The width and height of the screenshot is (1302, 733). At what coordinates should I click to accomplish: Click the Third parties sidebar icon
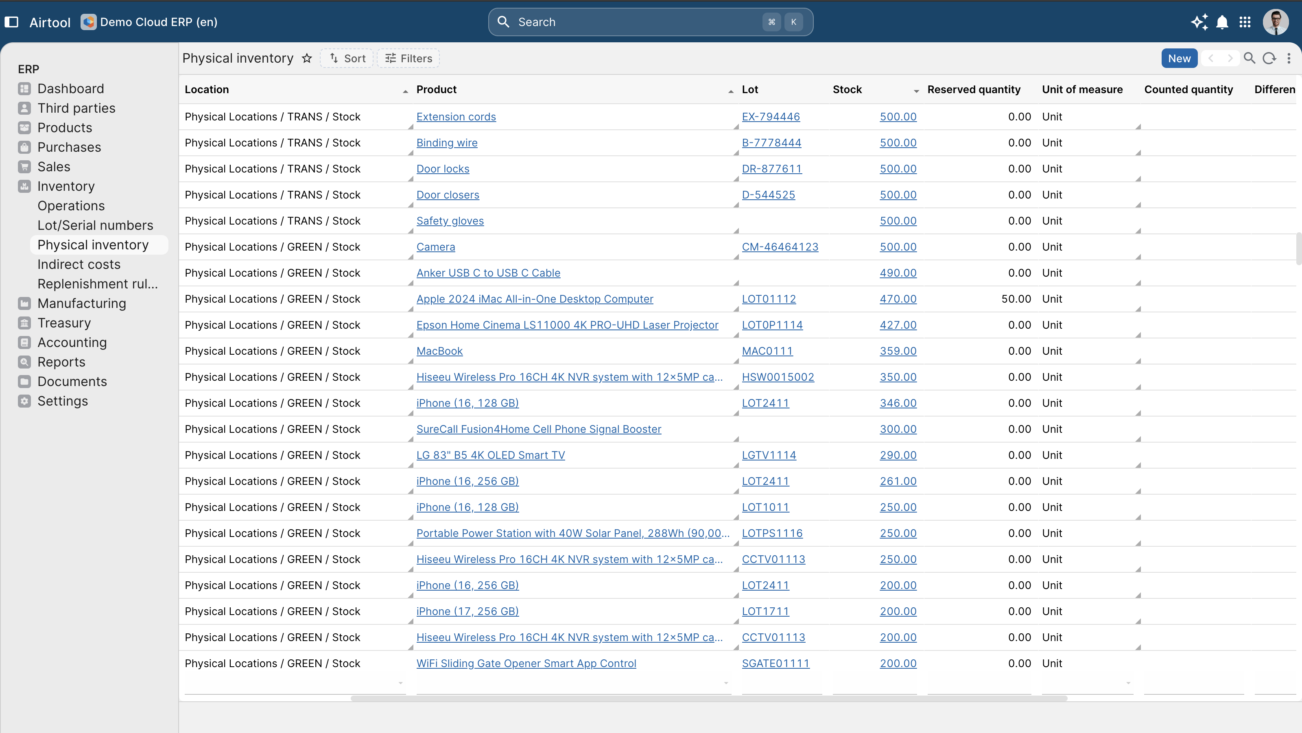[24, 108]
